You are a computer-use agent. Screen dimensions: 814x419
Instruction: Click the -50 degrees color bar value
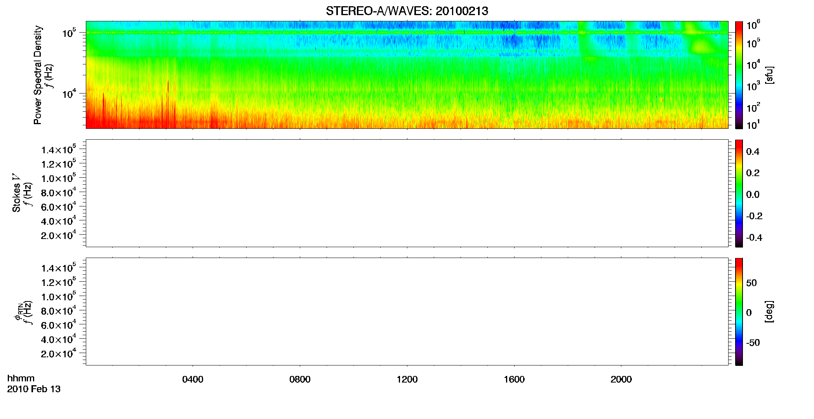(753, 343)
